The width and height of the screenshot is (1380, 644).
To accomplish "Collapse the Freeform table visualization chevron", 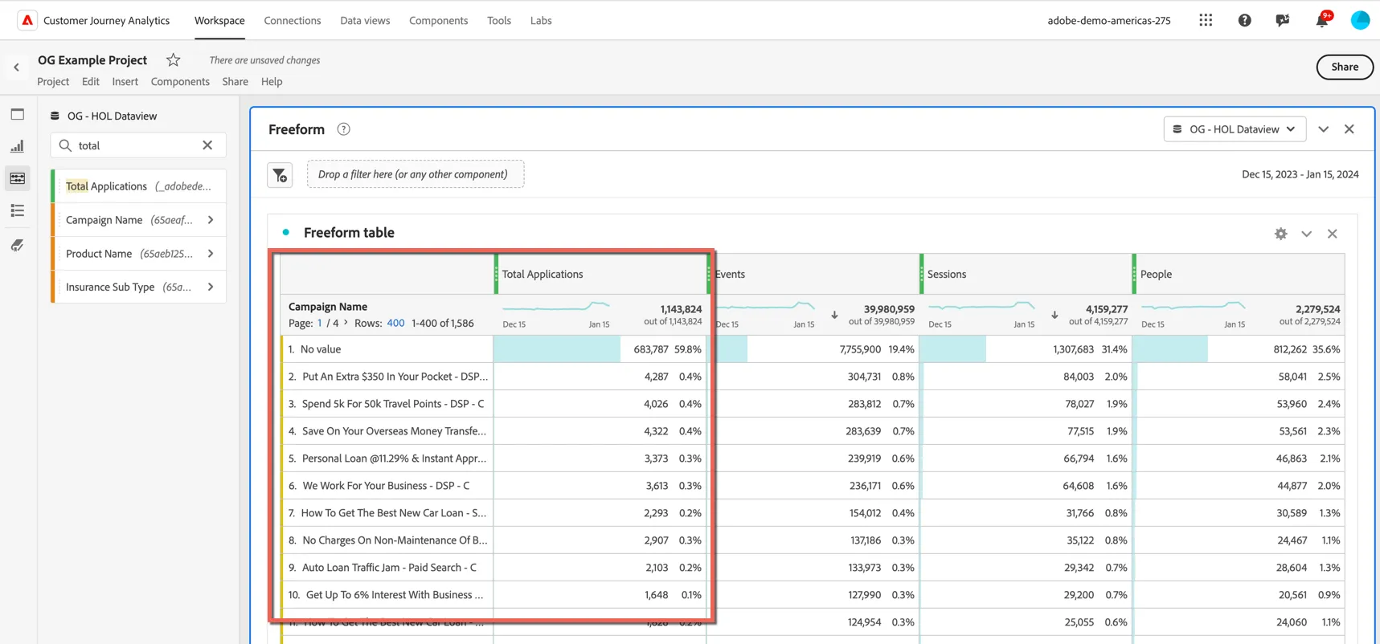I will (1307, 234).
